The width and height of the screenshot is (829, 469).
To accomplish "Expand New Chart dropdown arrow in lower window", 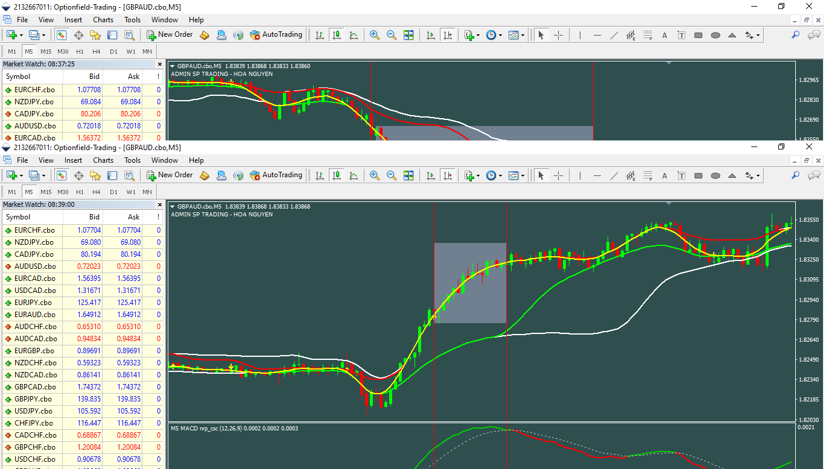I will tap(22, 175).
